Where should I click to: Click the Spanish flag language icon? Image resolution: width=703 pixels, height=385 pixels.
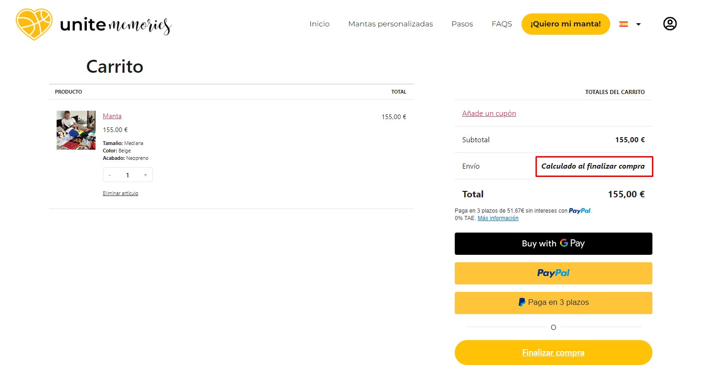tap(624, 24)
